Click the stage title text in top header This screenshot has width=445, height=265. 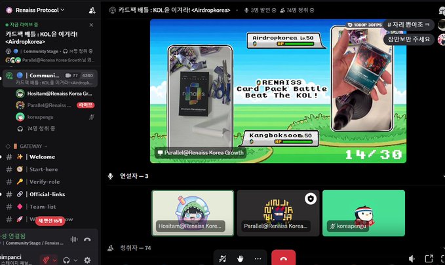click(174, 10)
